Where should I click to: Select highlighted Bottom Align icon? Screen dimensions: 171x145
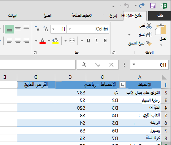coord(9,29)
